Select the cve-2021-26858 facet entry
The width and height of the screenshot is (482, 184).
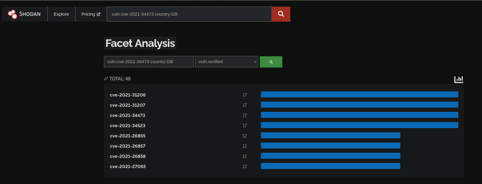(x=128, y=156)
